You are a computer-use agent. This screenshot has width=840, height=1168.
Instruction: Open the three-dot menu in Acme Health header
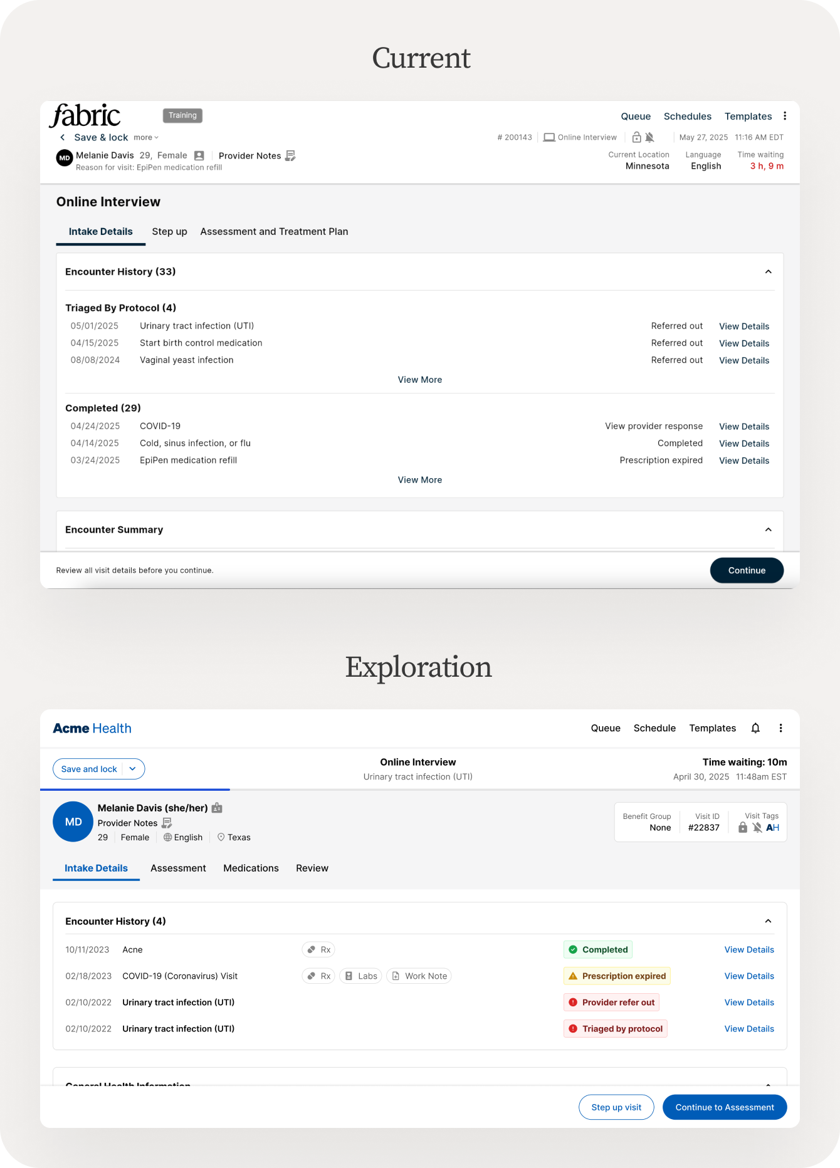click(780, 728)
